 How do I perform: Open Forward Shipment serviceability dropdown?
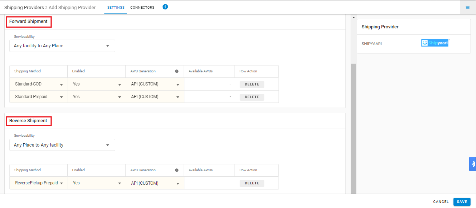[62, 46]
